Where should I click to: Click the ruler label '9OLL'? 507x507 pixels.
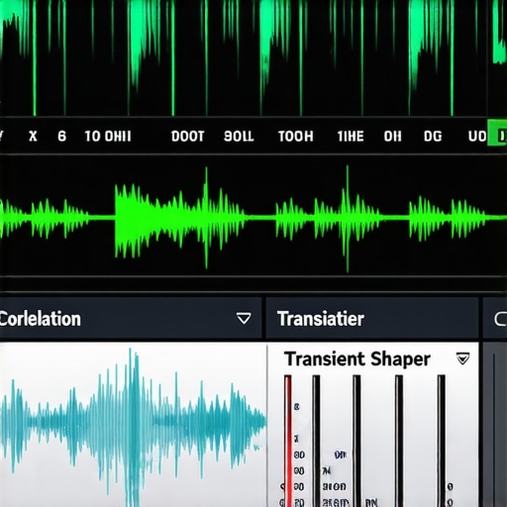coord(239,137)
